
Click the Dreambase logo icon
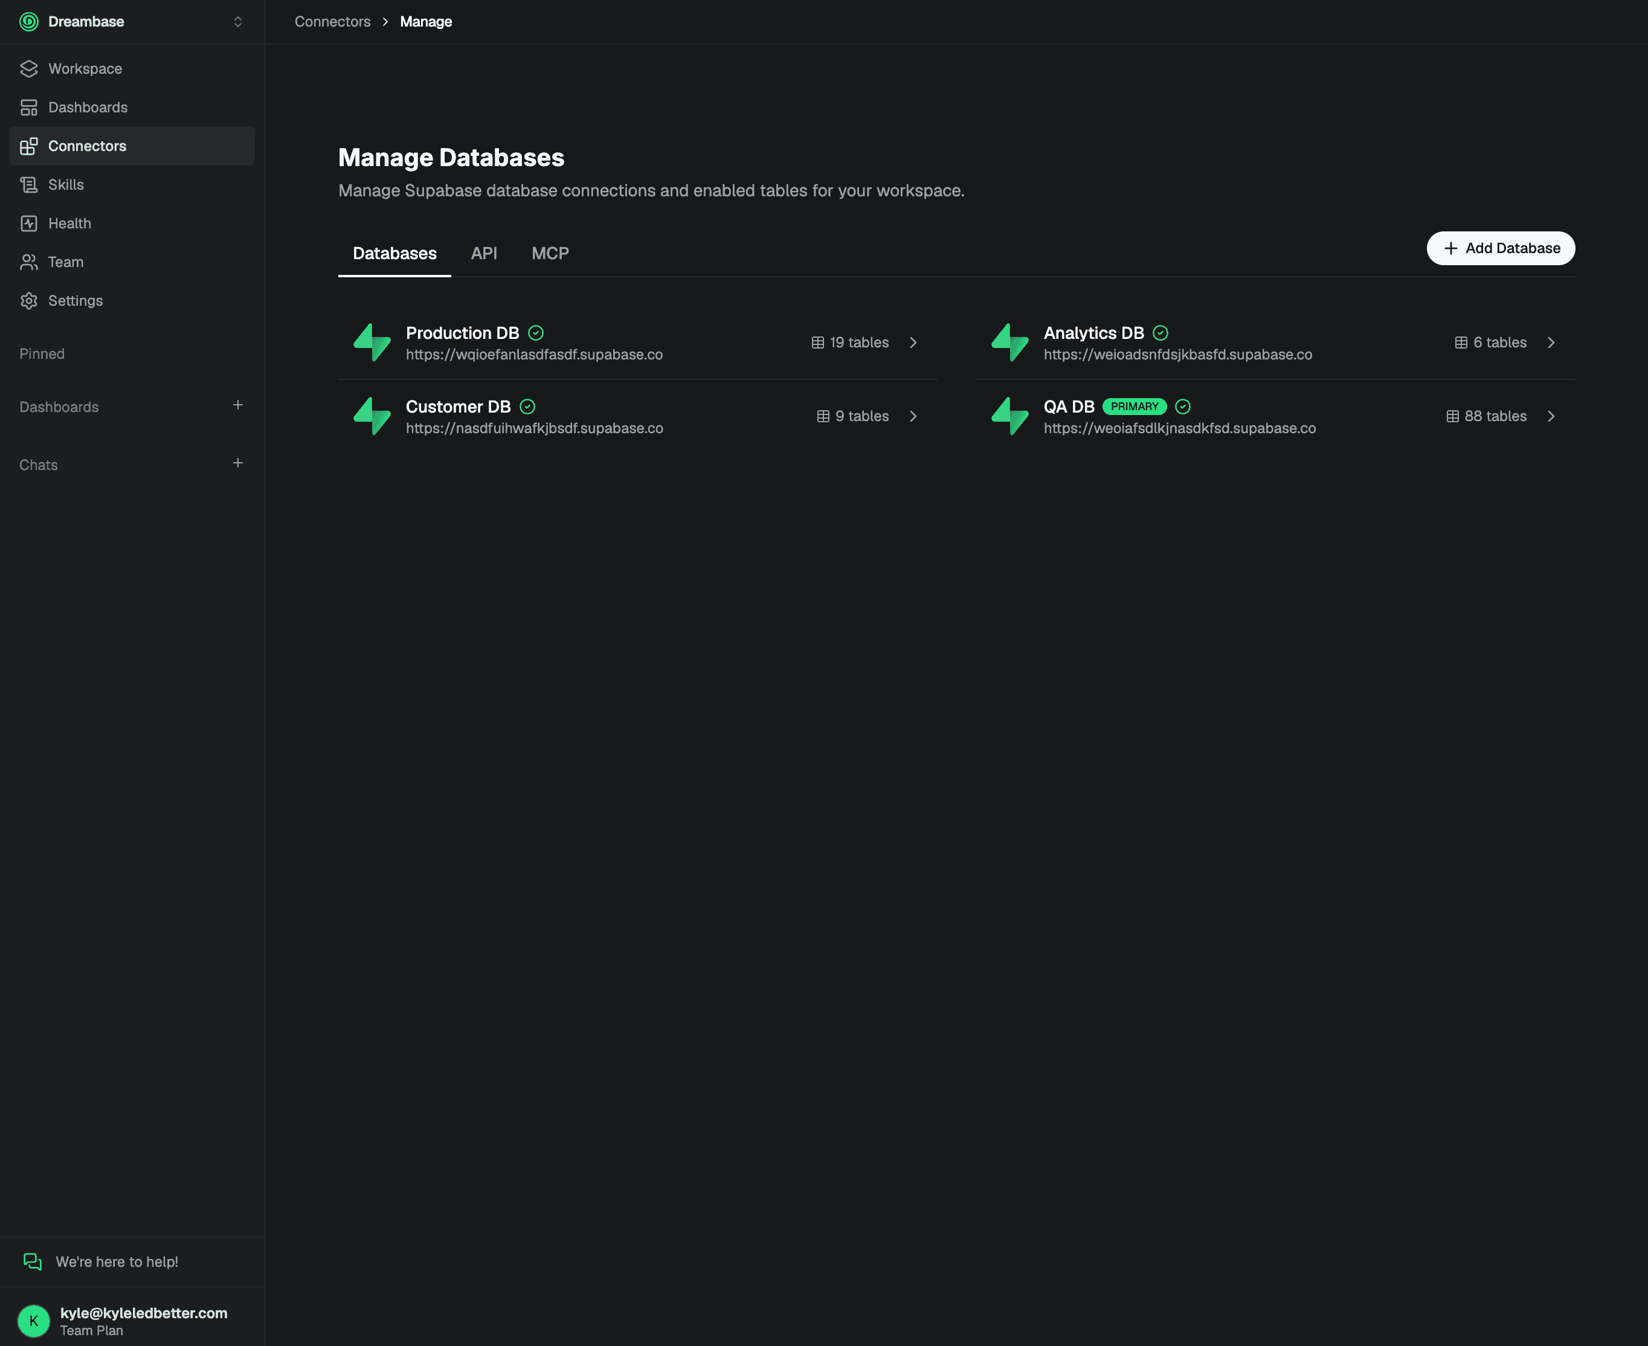click(x=28, y=22)
